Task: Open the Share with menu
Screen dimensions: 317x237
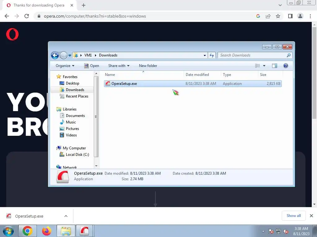Action: [x=119, y=66]
